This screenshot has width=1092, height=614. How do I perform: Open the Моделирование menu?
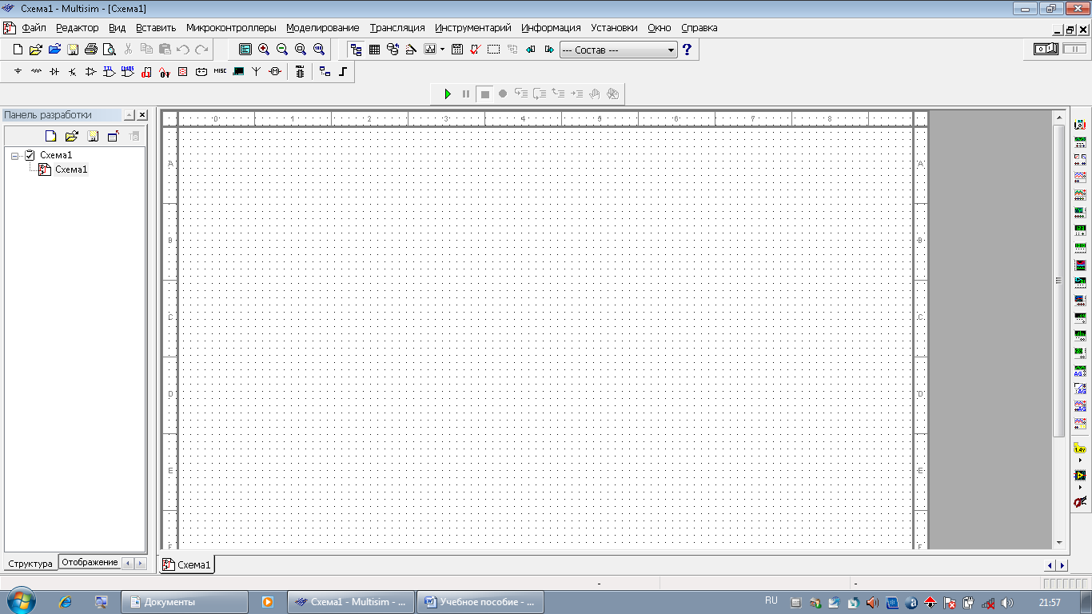[323, 27]
